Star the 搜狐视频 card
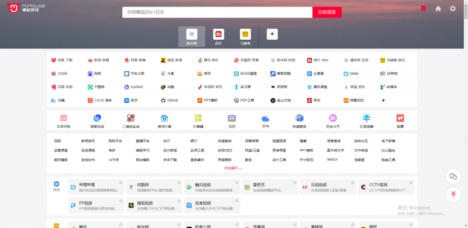 (179, 201)
